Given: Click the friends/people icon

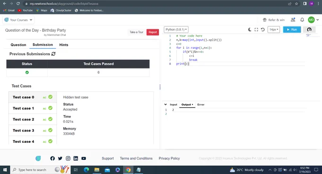Looking at the screenshot, I should point(293,20).
